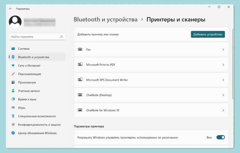Expand Microsoft XPS Document Writer chevron
Image resolution: width=240 pixels, height=153 pixels.
[223, 80]
